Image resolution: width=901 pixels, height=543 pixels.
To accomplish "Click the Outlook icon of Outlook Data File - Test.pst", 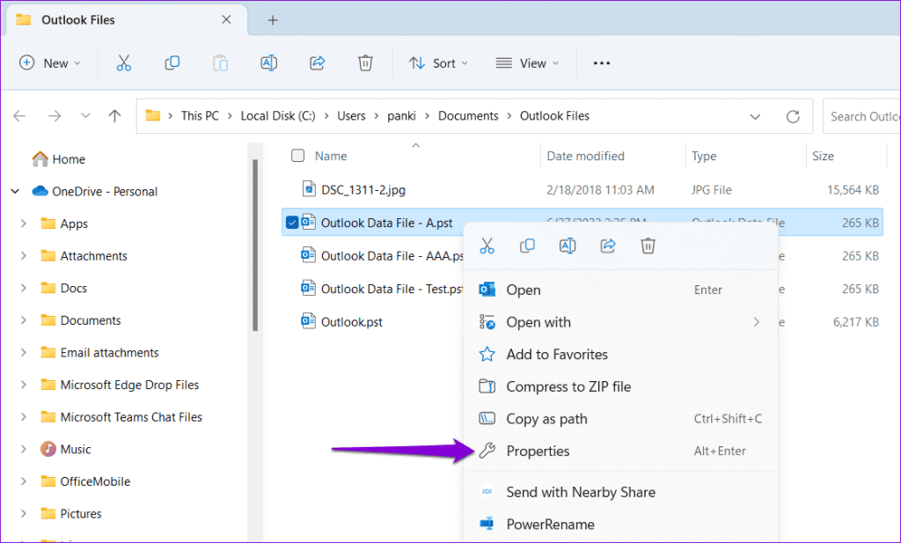I will (309, 288).
